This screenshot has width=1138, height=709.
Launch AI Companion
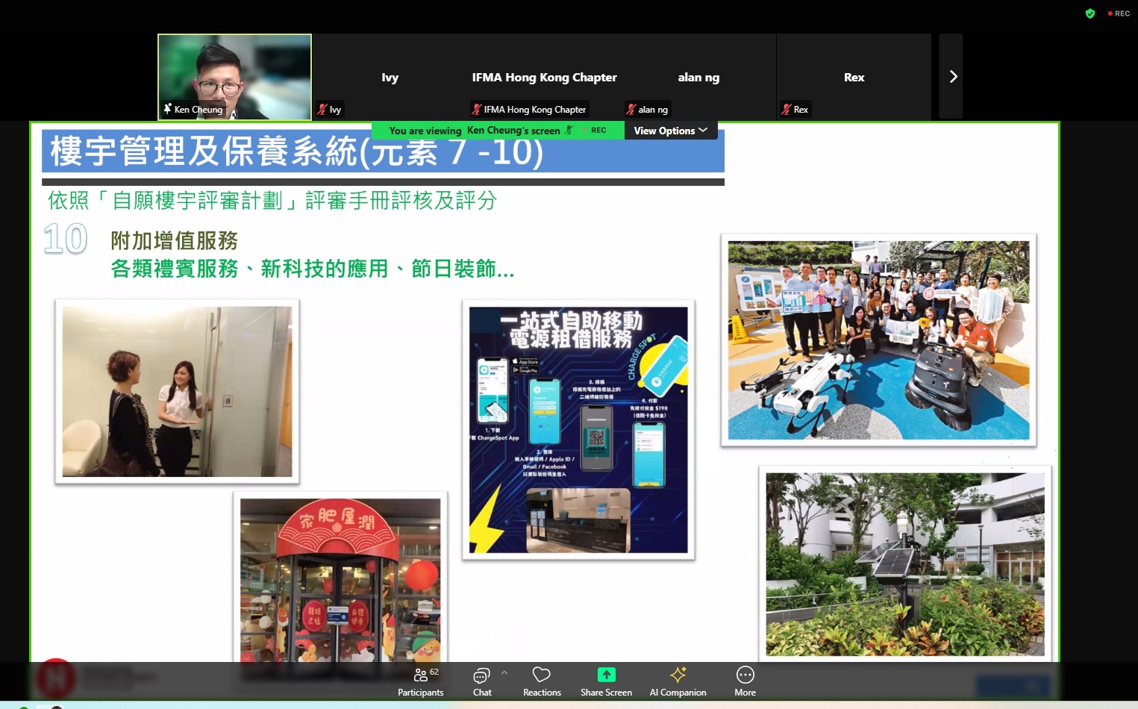pyautogui.click(x=678, y=681)
